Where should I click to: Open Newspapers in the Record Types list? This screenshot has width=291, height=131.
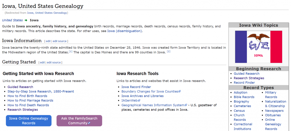point(274,111)
